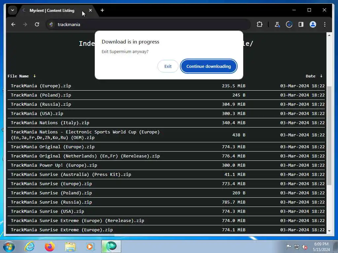Image resolution: width=338 pixels, height=253 pixels.
Task: Minimize the browser window
Action: click(x=294, y=10)
